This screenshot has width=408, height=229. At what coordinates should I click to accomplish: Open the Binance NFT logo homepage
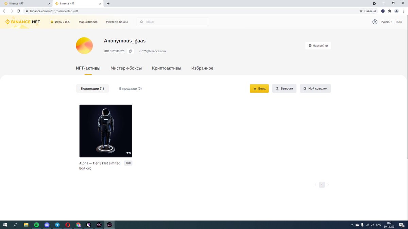click(22, 21)
